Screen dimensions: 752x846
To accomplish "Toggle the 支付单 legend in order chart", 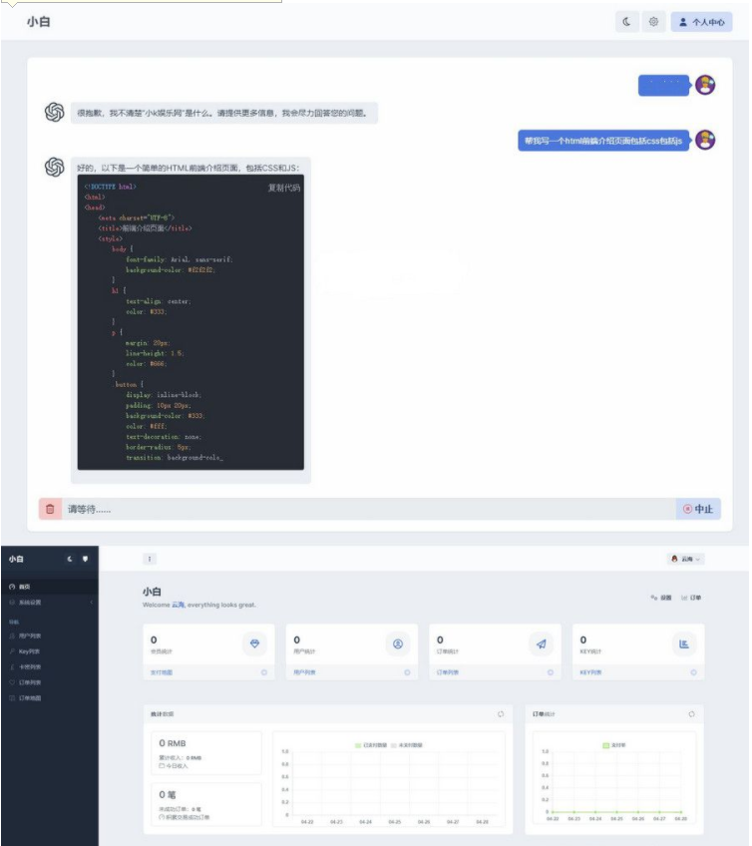I will 613,745.
